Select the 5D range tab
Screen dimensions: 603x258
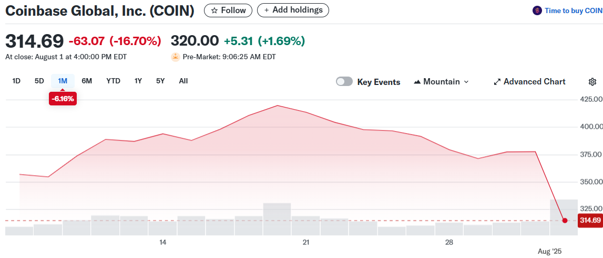(x=39, y=81)
